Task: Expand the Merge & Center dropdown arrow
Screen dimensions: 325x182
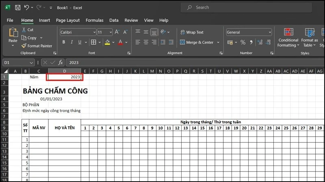Action: [x=218, y=42]
